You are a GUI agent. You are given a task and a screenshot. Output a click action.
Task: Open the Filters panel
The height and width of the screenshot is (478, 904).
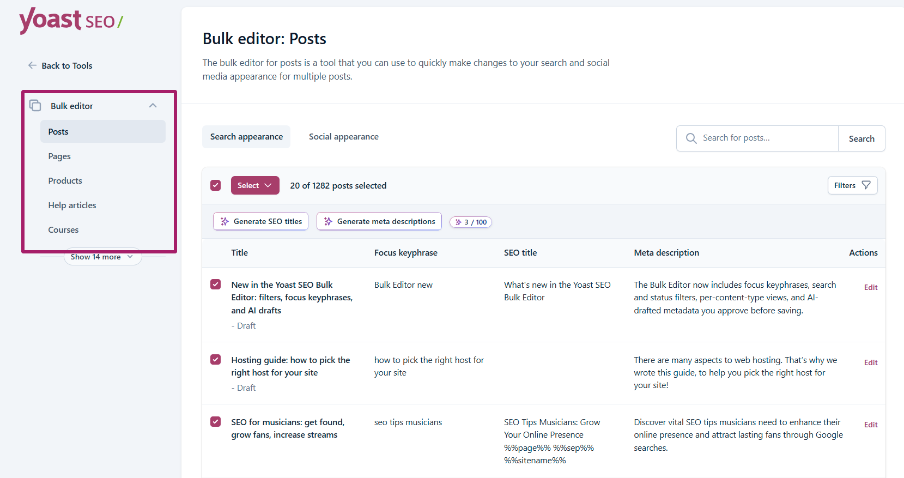(x=852, y=185)
